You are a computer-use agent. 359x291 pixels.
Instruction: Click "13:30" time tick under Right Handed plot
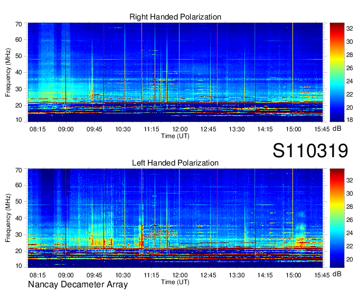click(237, 129)
